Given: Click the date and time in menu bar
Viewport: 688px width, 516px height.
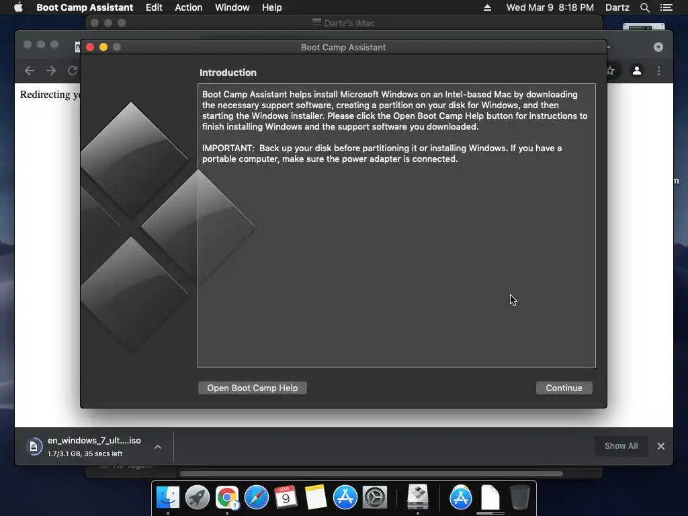Looking at the screenshot, I should click(550, 7).
